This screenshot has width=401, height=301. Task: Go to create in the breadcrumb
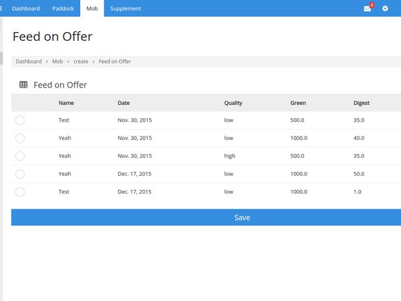(x=81, y=62)
